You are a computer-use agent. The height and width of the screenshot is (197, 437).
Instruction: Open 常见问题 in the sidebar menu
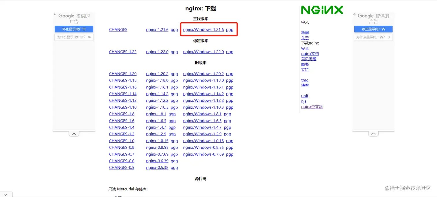pyautogui.click(x=309, y=59)
